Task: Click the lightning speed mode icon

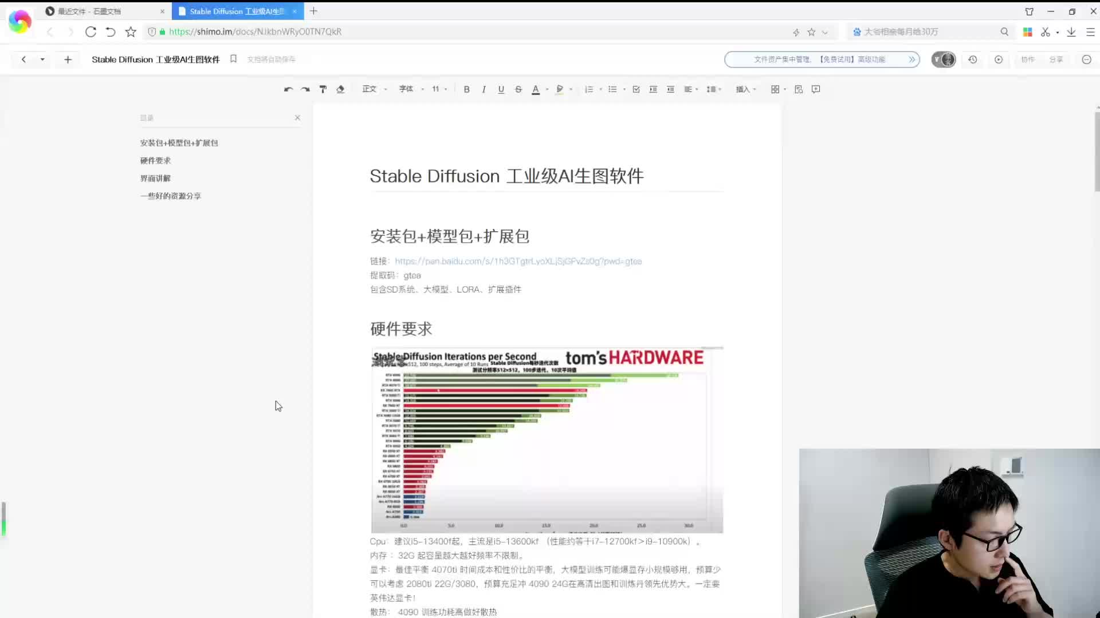Action: [796, 33]
